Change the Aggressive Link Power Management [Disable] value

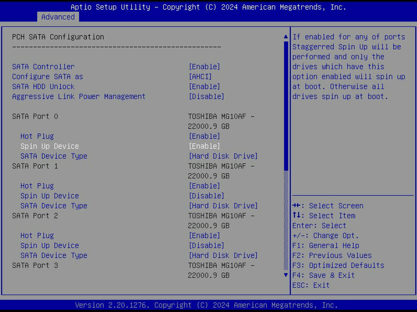206,97
